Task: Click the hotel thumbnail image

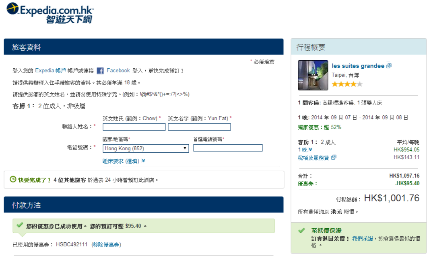Action: (x=313, y=75)
